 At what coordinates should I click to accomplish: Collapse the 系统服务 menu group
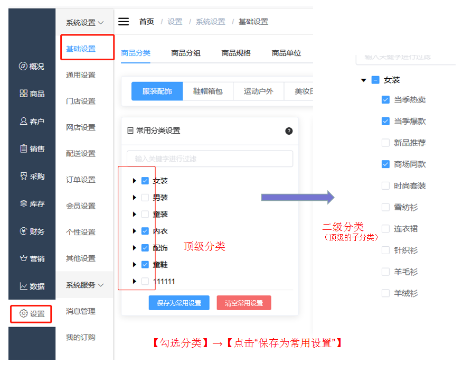pos(84,285)
